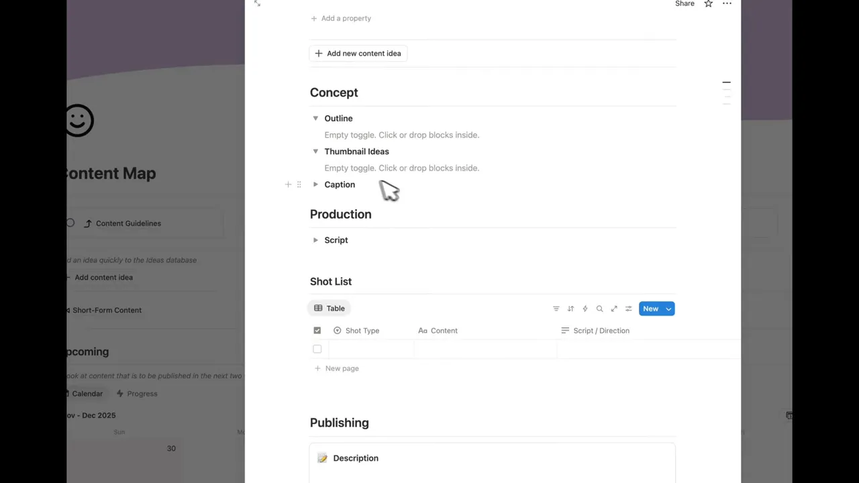The width and height of the screenshot is (859, 483).
Task: Expand the Caption toggle
Action: coord(315,184)
